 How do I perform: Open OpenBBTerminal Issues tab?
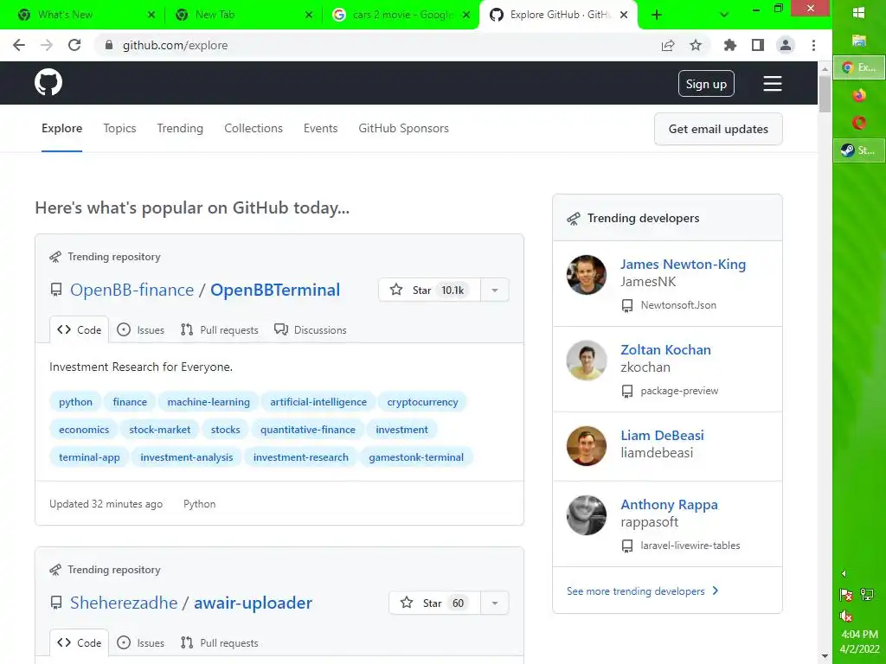coord(141,329)
